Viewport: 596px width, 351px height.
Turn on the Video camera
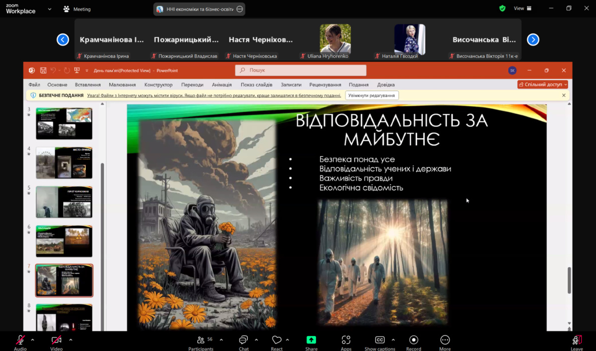(57, 340)
